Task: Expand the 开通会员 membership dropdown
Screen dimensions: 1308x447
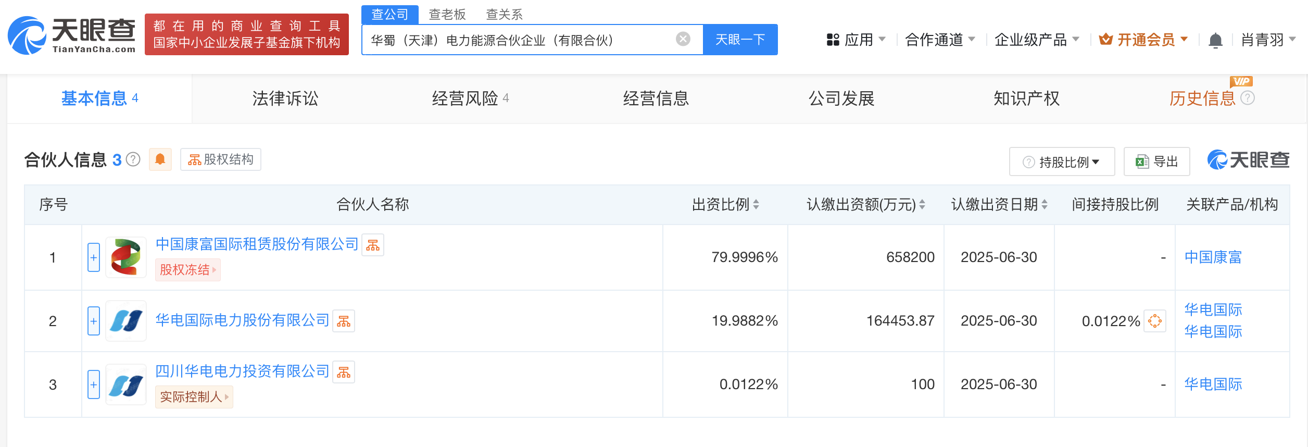Action: coord(1143,40)
